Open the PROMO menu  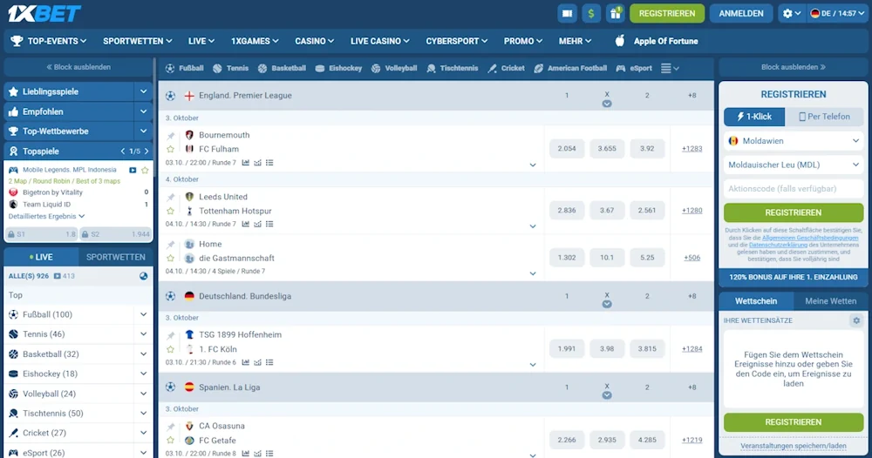pyautogui.click(x=522, y=41)
